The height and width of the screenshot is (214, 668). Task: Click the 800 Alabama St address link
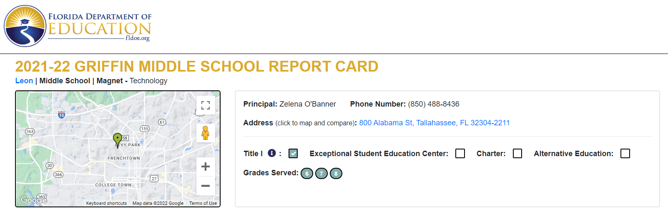click(434, 123)
